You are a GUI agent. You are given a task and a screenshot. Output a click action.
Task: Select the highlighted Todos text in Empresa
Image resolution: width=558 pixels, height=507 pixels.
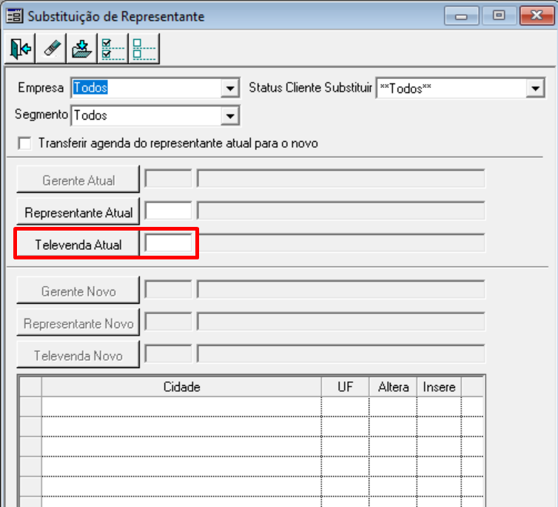pos(90,87)
